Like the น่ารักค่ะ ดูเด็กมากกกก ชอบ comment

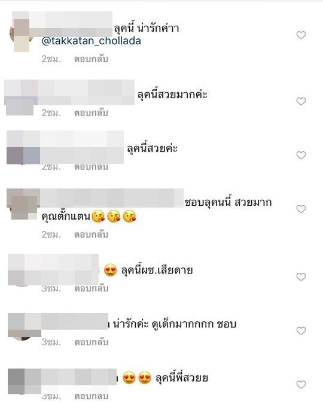point(301,330)
